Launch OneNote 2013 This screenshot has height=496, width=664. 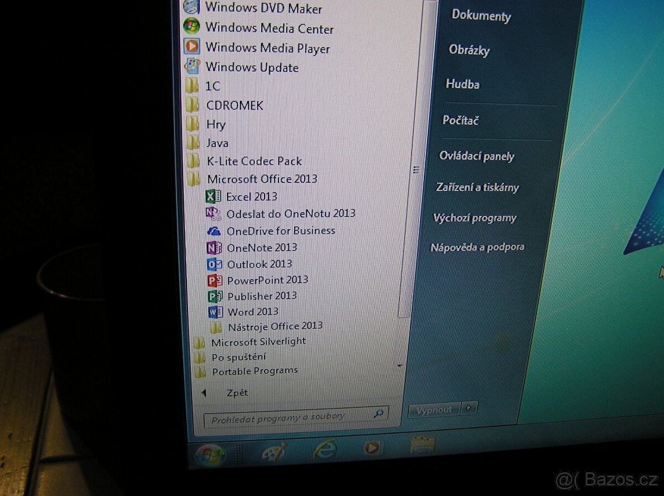262,247
